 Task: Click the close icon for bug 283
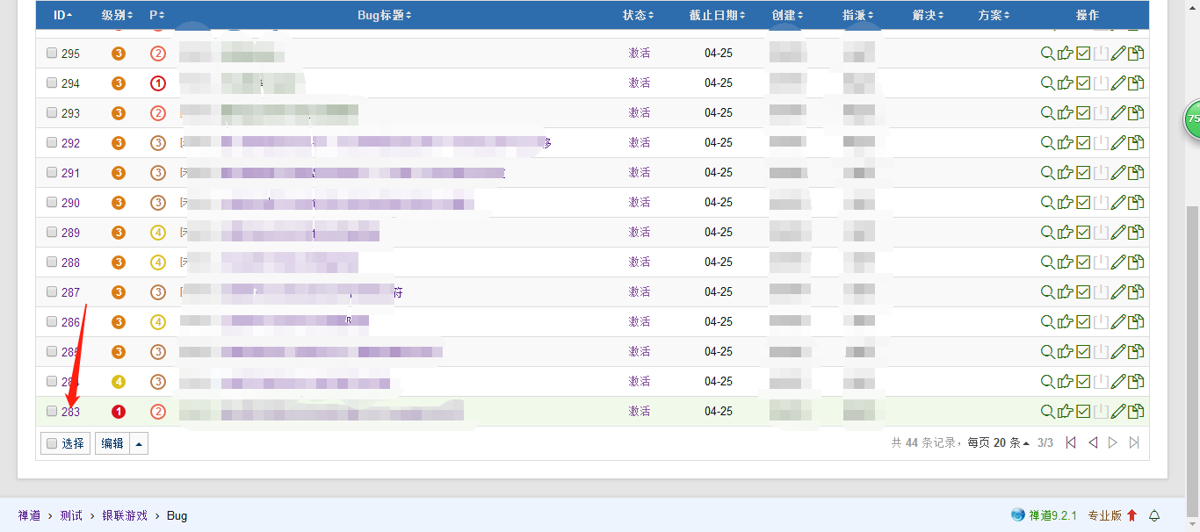pos(1101,412)
